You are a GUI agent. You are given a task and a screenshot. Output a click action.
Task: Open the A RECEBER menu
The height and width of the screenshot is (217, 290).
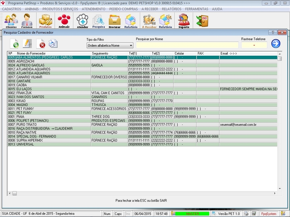pyautogui.click(x=150, y=9)
